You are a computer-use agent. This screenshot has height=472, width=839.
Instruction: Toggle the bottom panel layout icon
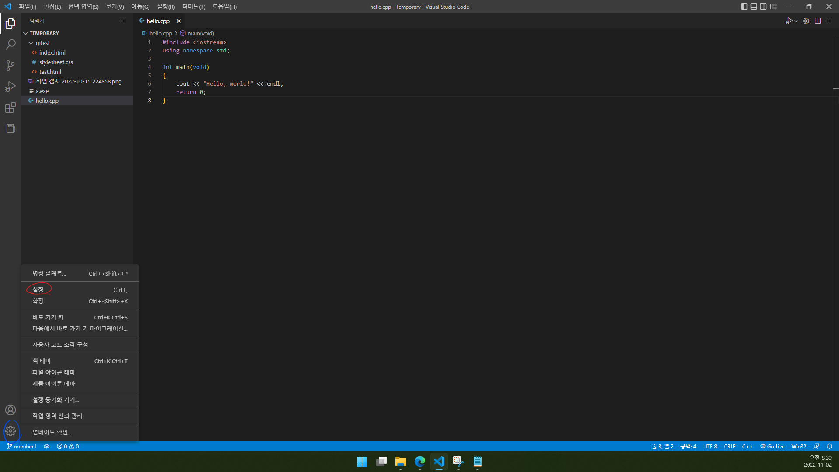click(754, 7)
